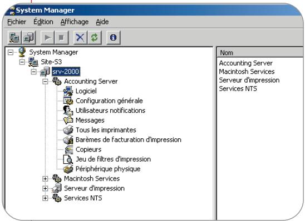Image resolution: width=305 pixels, height=221 pixels.
Task: Select Accounting Server in the right list
Action: pyautogui.click(x=245, y=63)
